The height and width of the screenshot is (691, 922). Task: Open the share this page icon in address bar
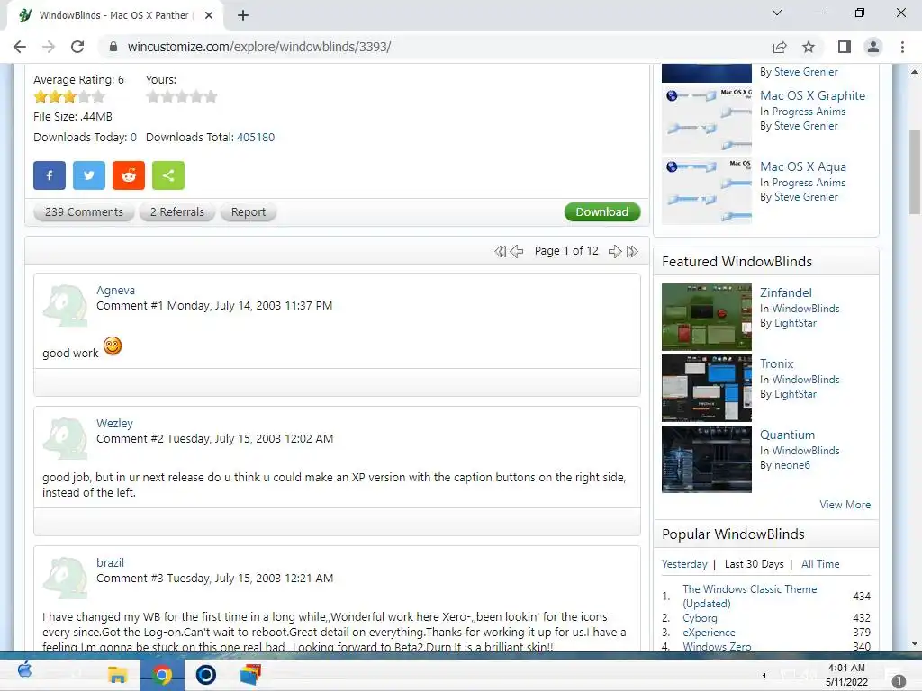point(780,47)
